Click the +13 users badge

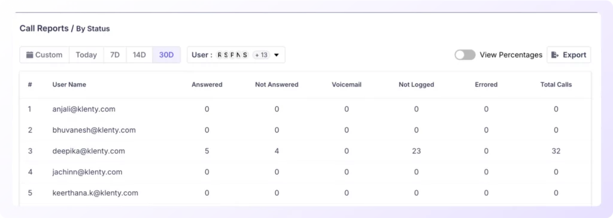(x=261, y=55)
